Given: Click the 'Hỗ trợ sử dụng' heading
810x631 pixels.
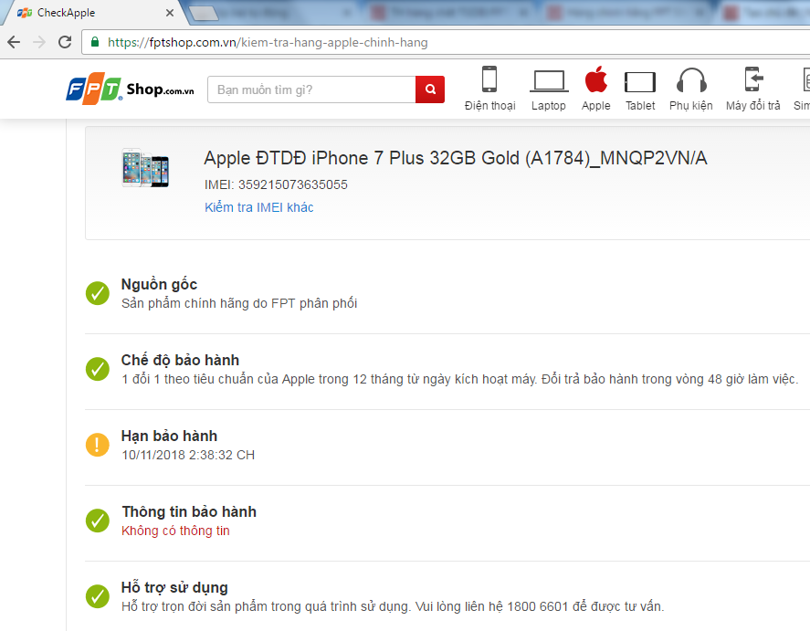Looking at the screenshot, I should 174,588.
